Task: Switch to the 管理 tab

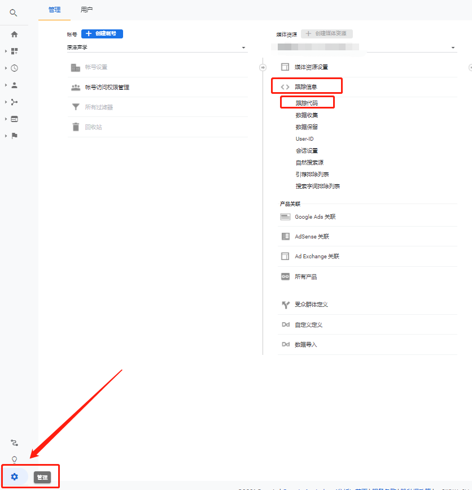Action: coord(54,10)
